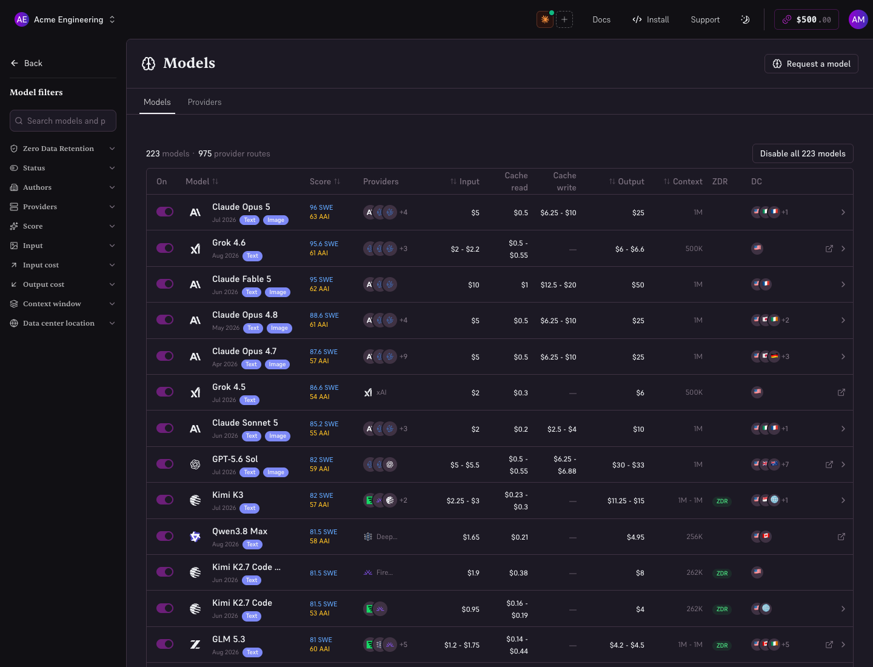Click the orange starburst workspace icon

[x=545, y=19]
